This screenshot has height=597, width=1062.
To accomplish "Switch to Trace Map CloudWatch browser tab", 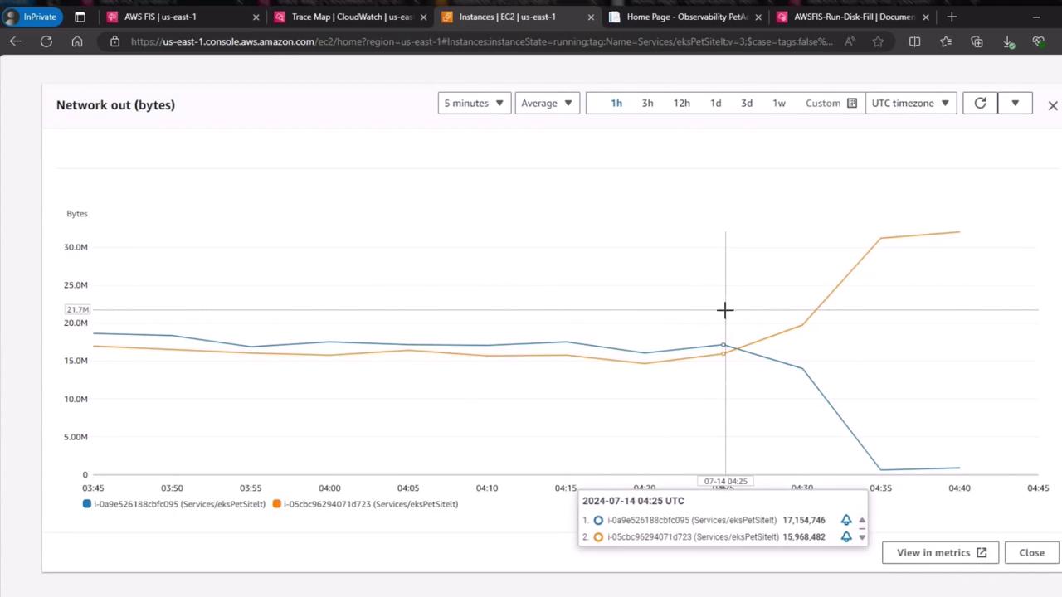I will pos(348,17).
